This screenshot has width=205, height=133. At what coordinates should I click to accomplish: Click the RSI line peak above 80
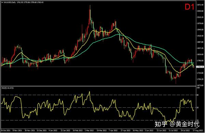pos(90,92)
